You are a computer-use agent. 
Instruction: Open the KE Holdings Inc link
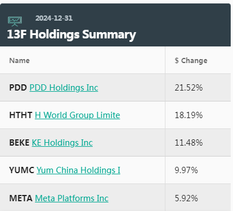(62, 143)
